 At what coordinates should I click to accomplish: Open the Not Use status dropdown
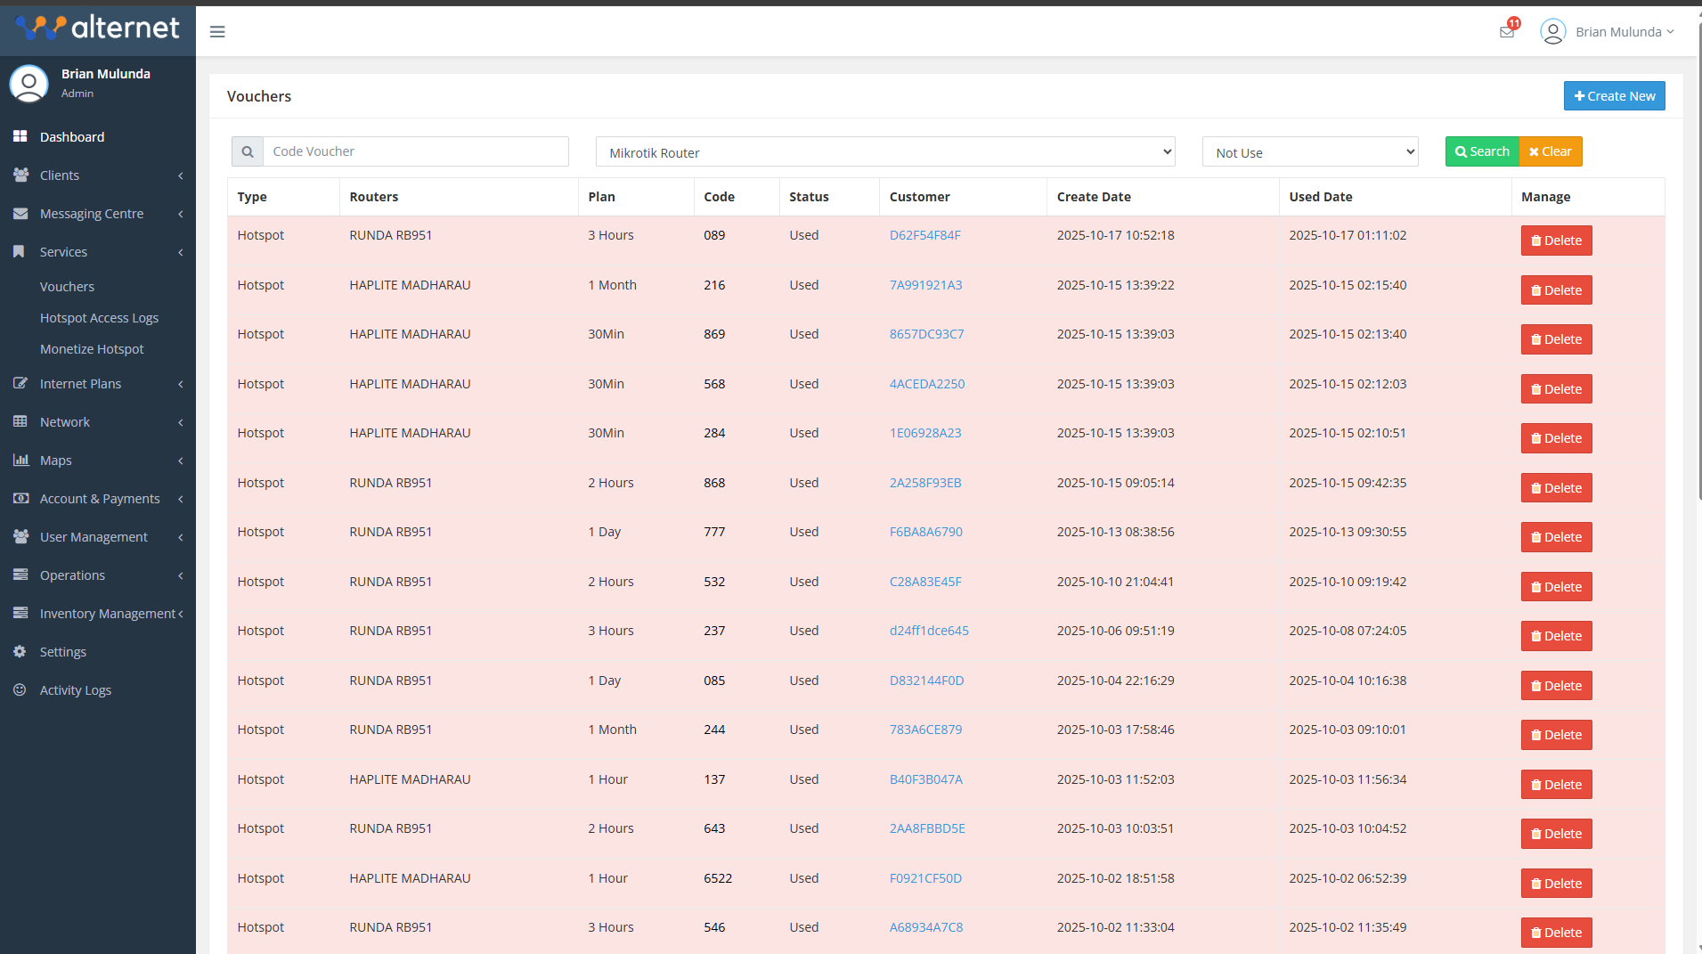(1309, 152)
